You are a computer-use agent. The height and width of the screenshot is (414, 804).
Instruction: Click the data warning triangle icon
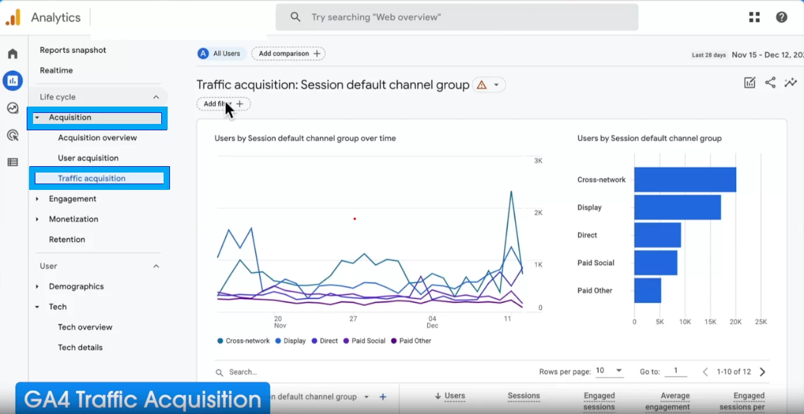[481, 85]
